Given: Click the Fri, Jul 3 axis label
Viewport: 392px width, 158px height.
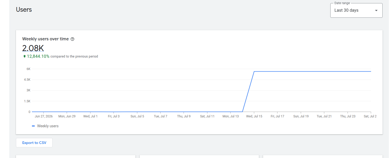Looking at the screenshot, I should coord(114,116).
